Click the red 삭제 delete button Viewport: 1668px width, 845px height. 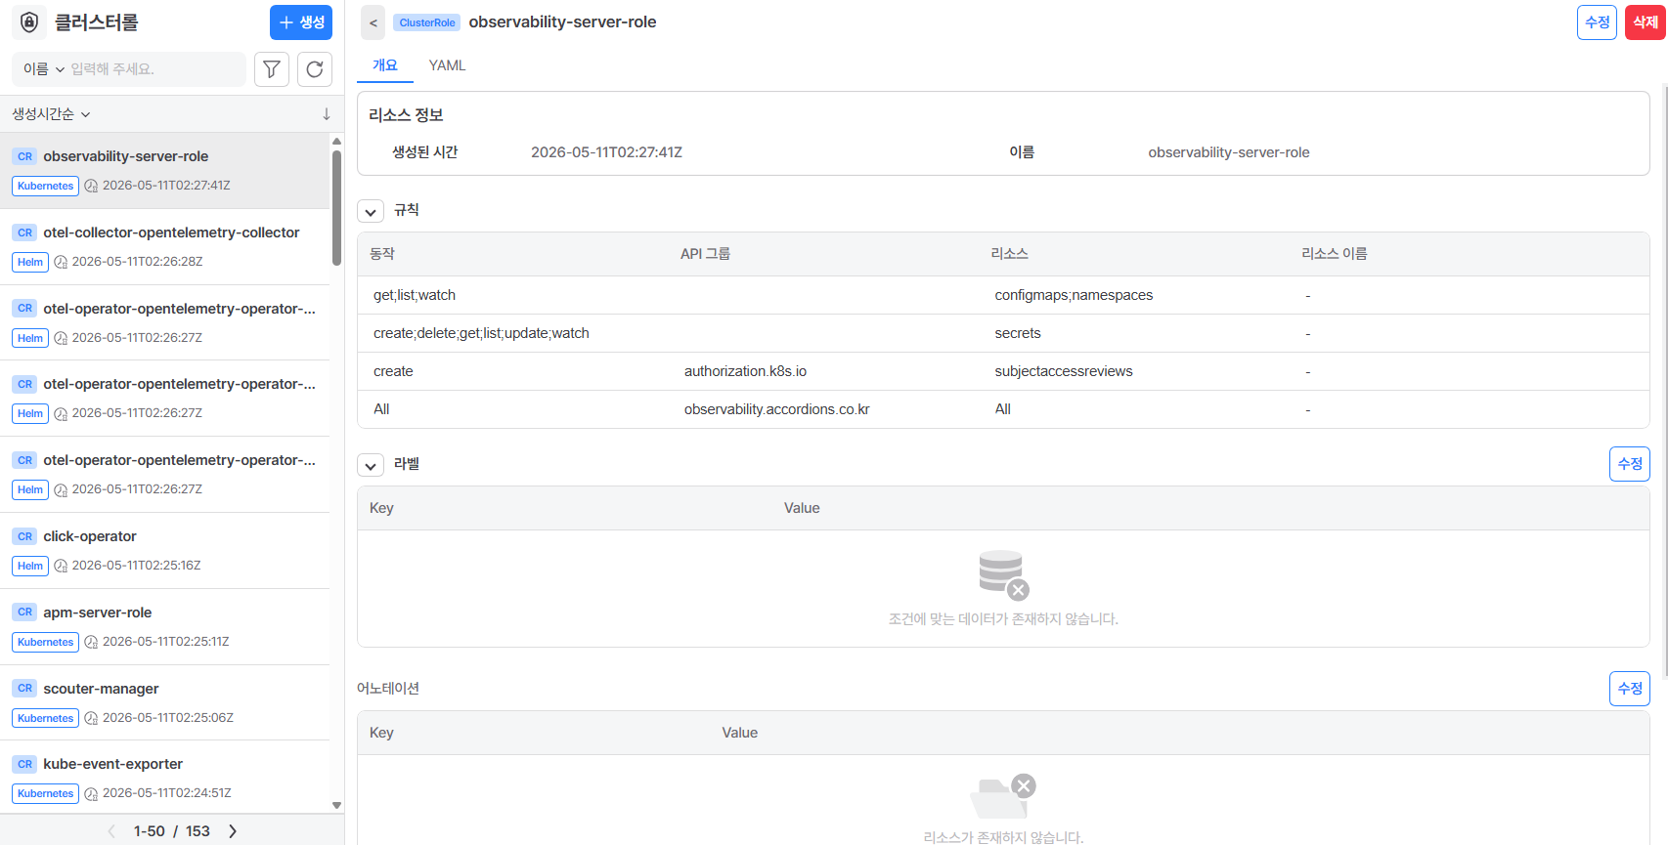[1646, 22]
